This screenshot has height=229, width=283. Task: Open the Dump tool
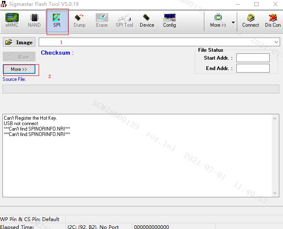79,20
